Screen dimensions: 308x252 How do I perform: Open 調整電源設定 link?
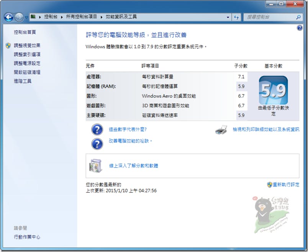27,63
